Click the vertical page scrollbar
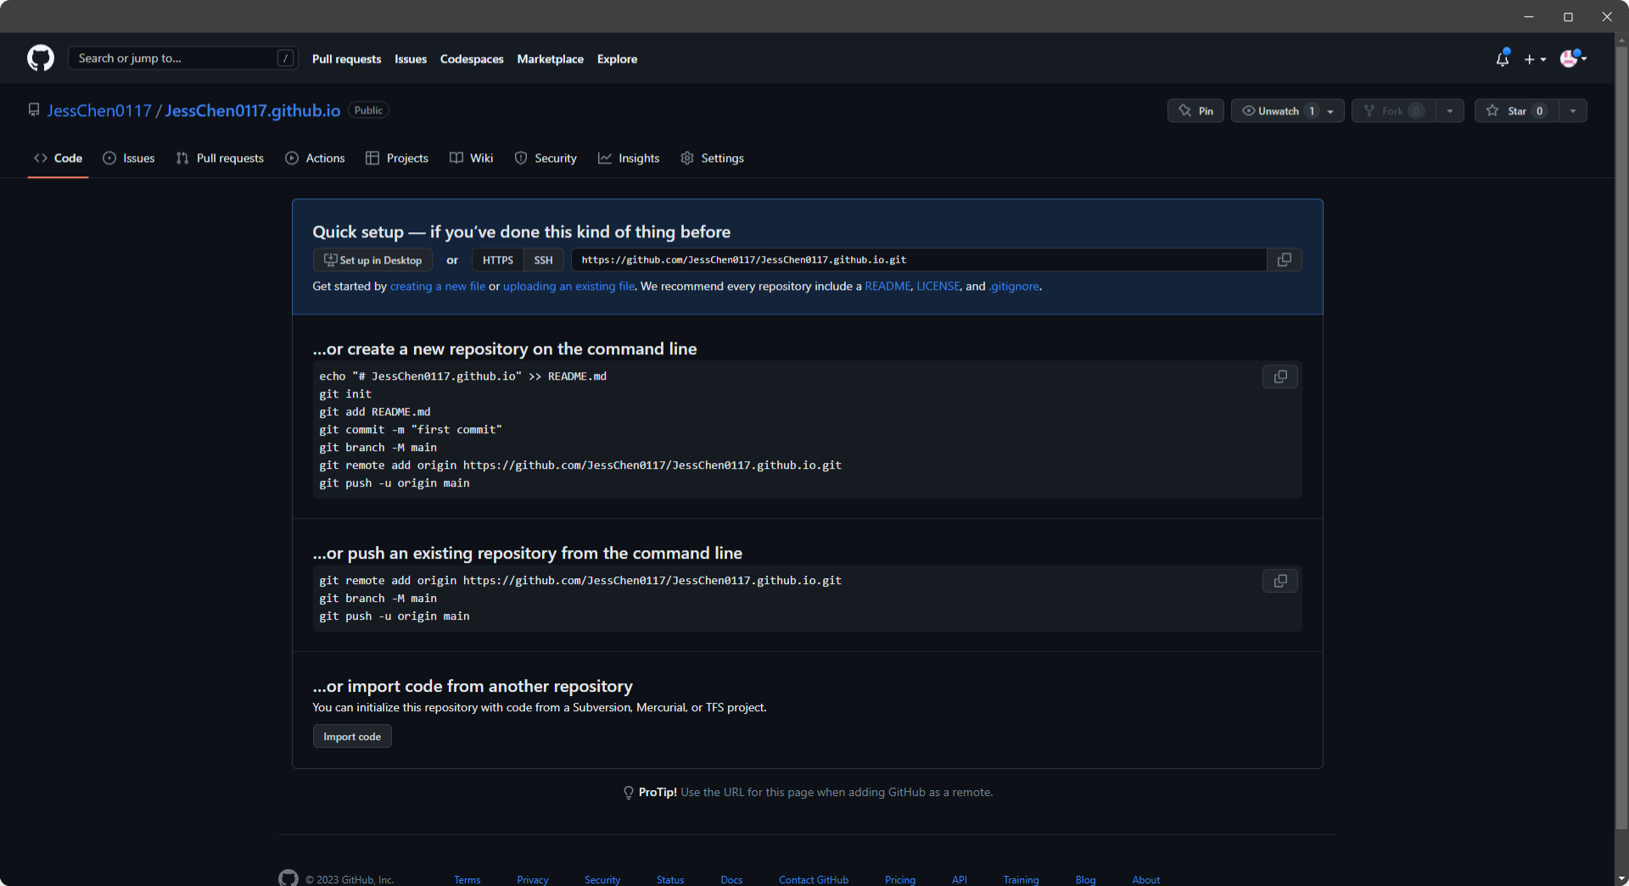 (x=1622, y=437)
